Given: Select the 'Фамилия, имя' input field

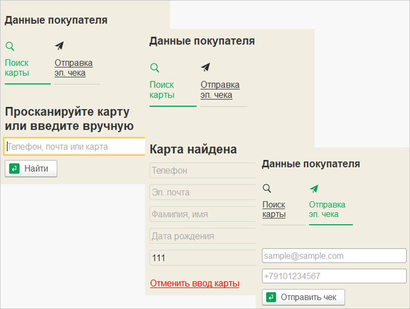Looking at the screenshot, I should pos(202,214).
